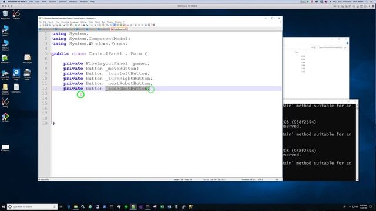376x211 pixels.
Task: Open the Encoding menu
Action: 65,22
